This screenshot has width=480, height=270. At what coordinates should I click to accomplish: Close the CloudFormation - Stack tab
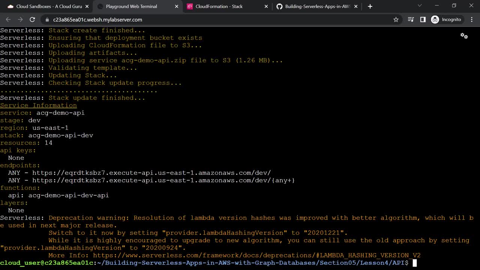(266, 6)
